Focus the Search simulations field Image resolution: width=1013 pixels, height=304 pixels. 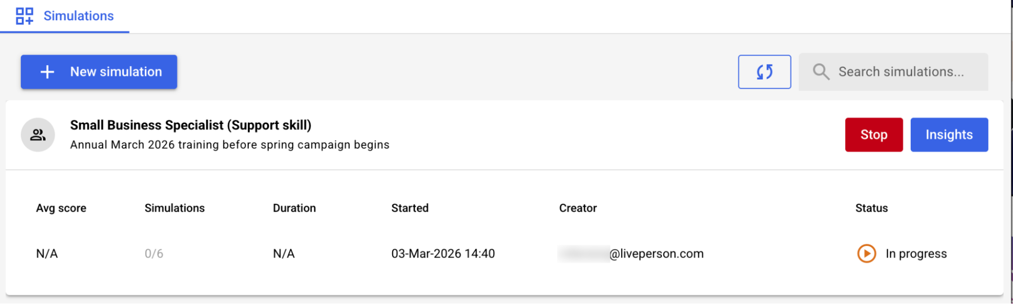tap(901, 72)
